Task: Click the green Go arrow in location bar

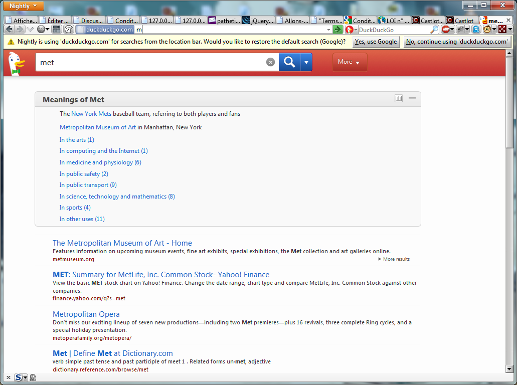Action: 337,30
